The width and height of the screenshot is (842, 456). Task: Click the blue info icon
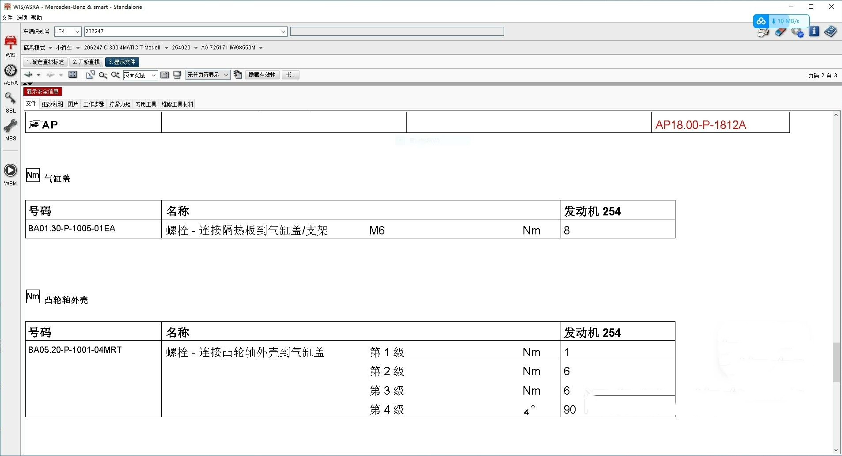coord(814,31)
